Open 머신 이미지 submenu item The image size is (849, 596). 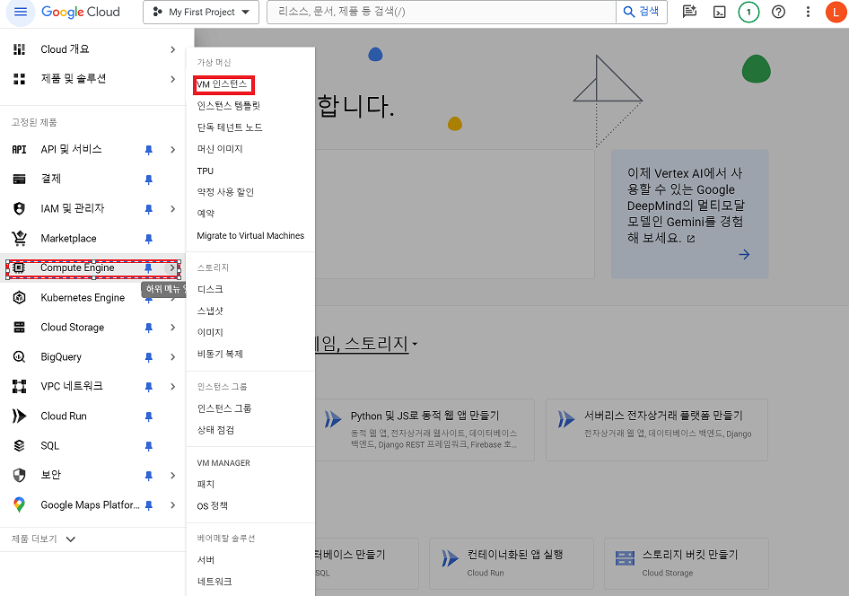click(x=220, y=149)
